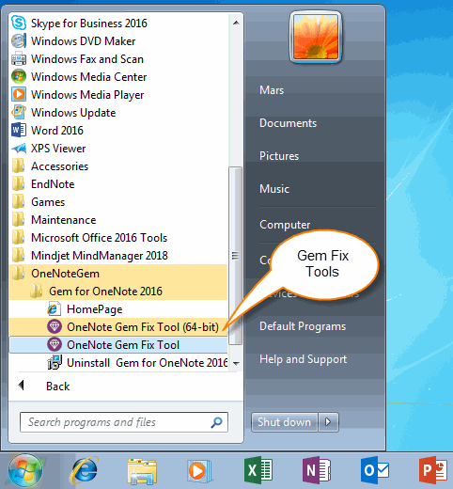Open Word 2016 from the programs list
Viewport: 453px width, 489px height.
click(x=118, y=131)
